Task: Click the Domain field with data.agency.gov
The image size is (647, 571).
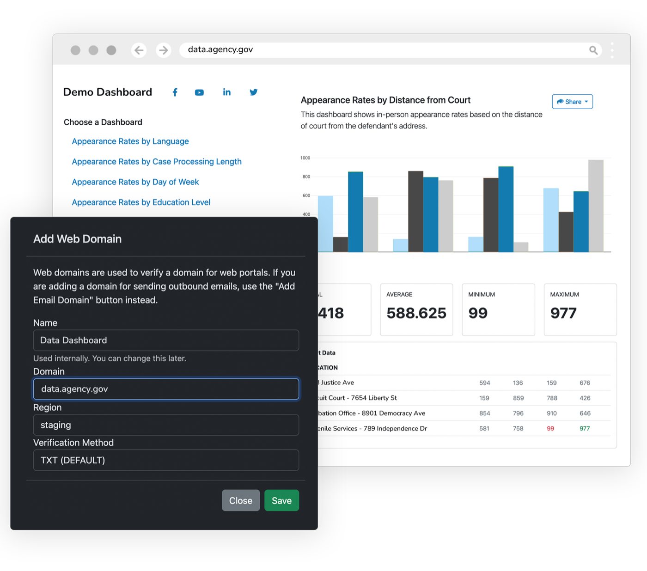Action: click(166, 389)
